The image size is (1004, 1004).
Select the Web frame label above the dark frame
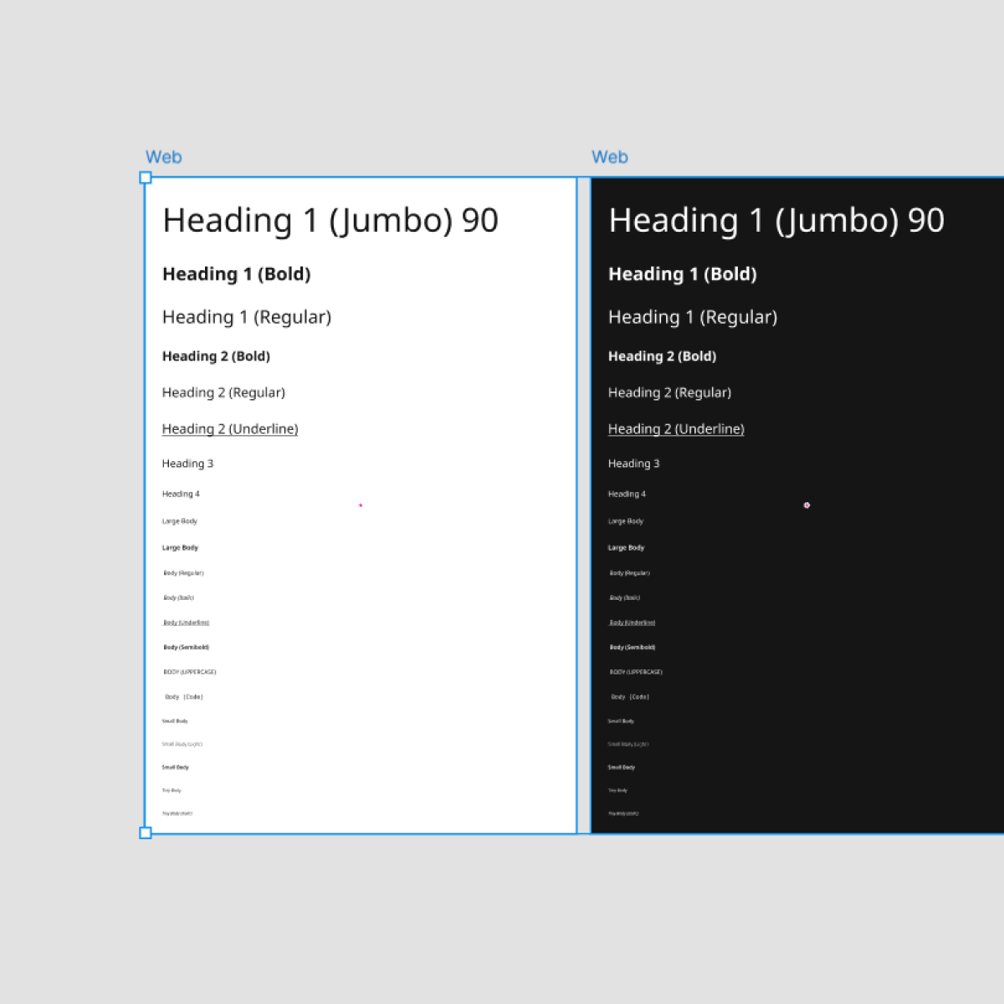pos(609,157)
